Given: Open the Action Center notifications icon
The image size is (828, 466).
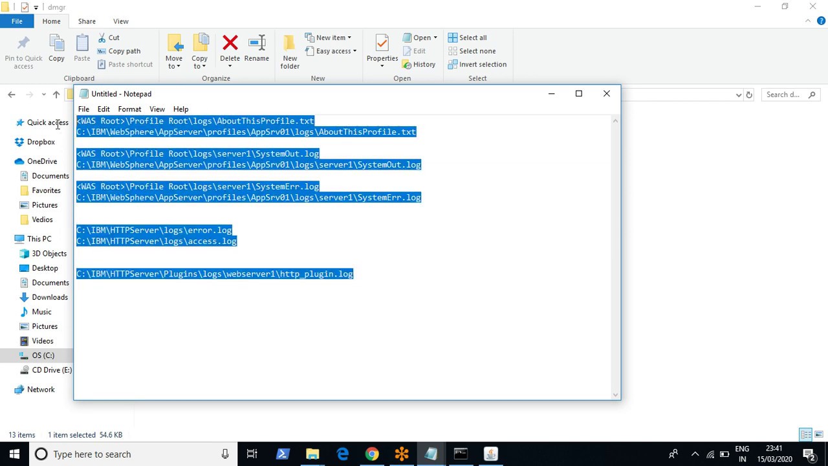Looking at the screenshot, I should (x=809, y=454).
